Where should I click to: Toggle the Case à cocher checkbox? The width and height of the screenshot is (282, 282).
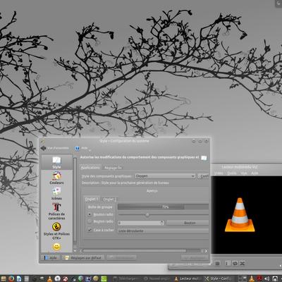coord(101,230)
